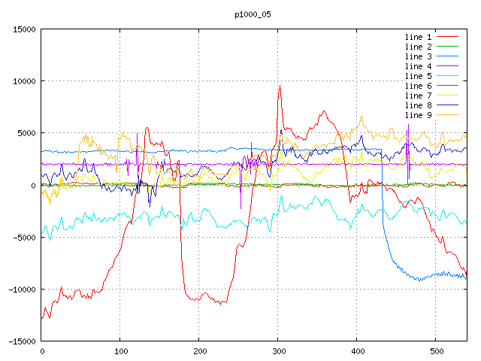The width and height of the screenshot is (481, 361).
Task: Click the cyan line 5 legend sample
Action: point(447,76)
